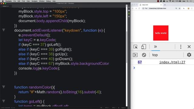Click the editor vertical scrollbar
Image resolution: width=194 pixels, height=109 pixels.
(127, 47)
